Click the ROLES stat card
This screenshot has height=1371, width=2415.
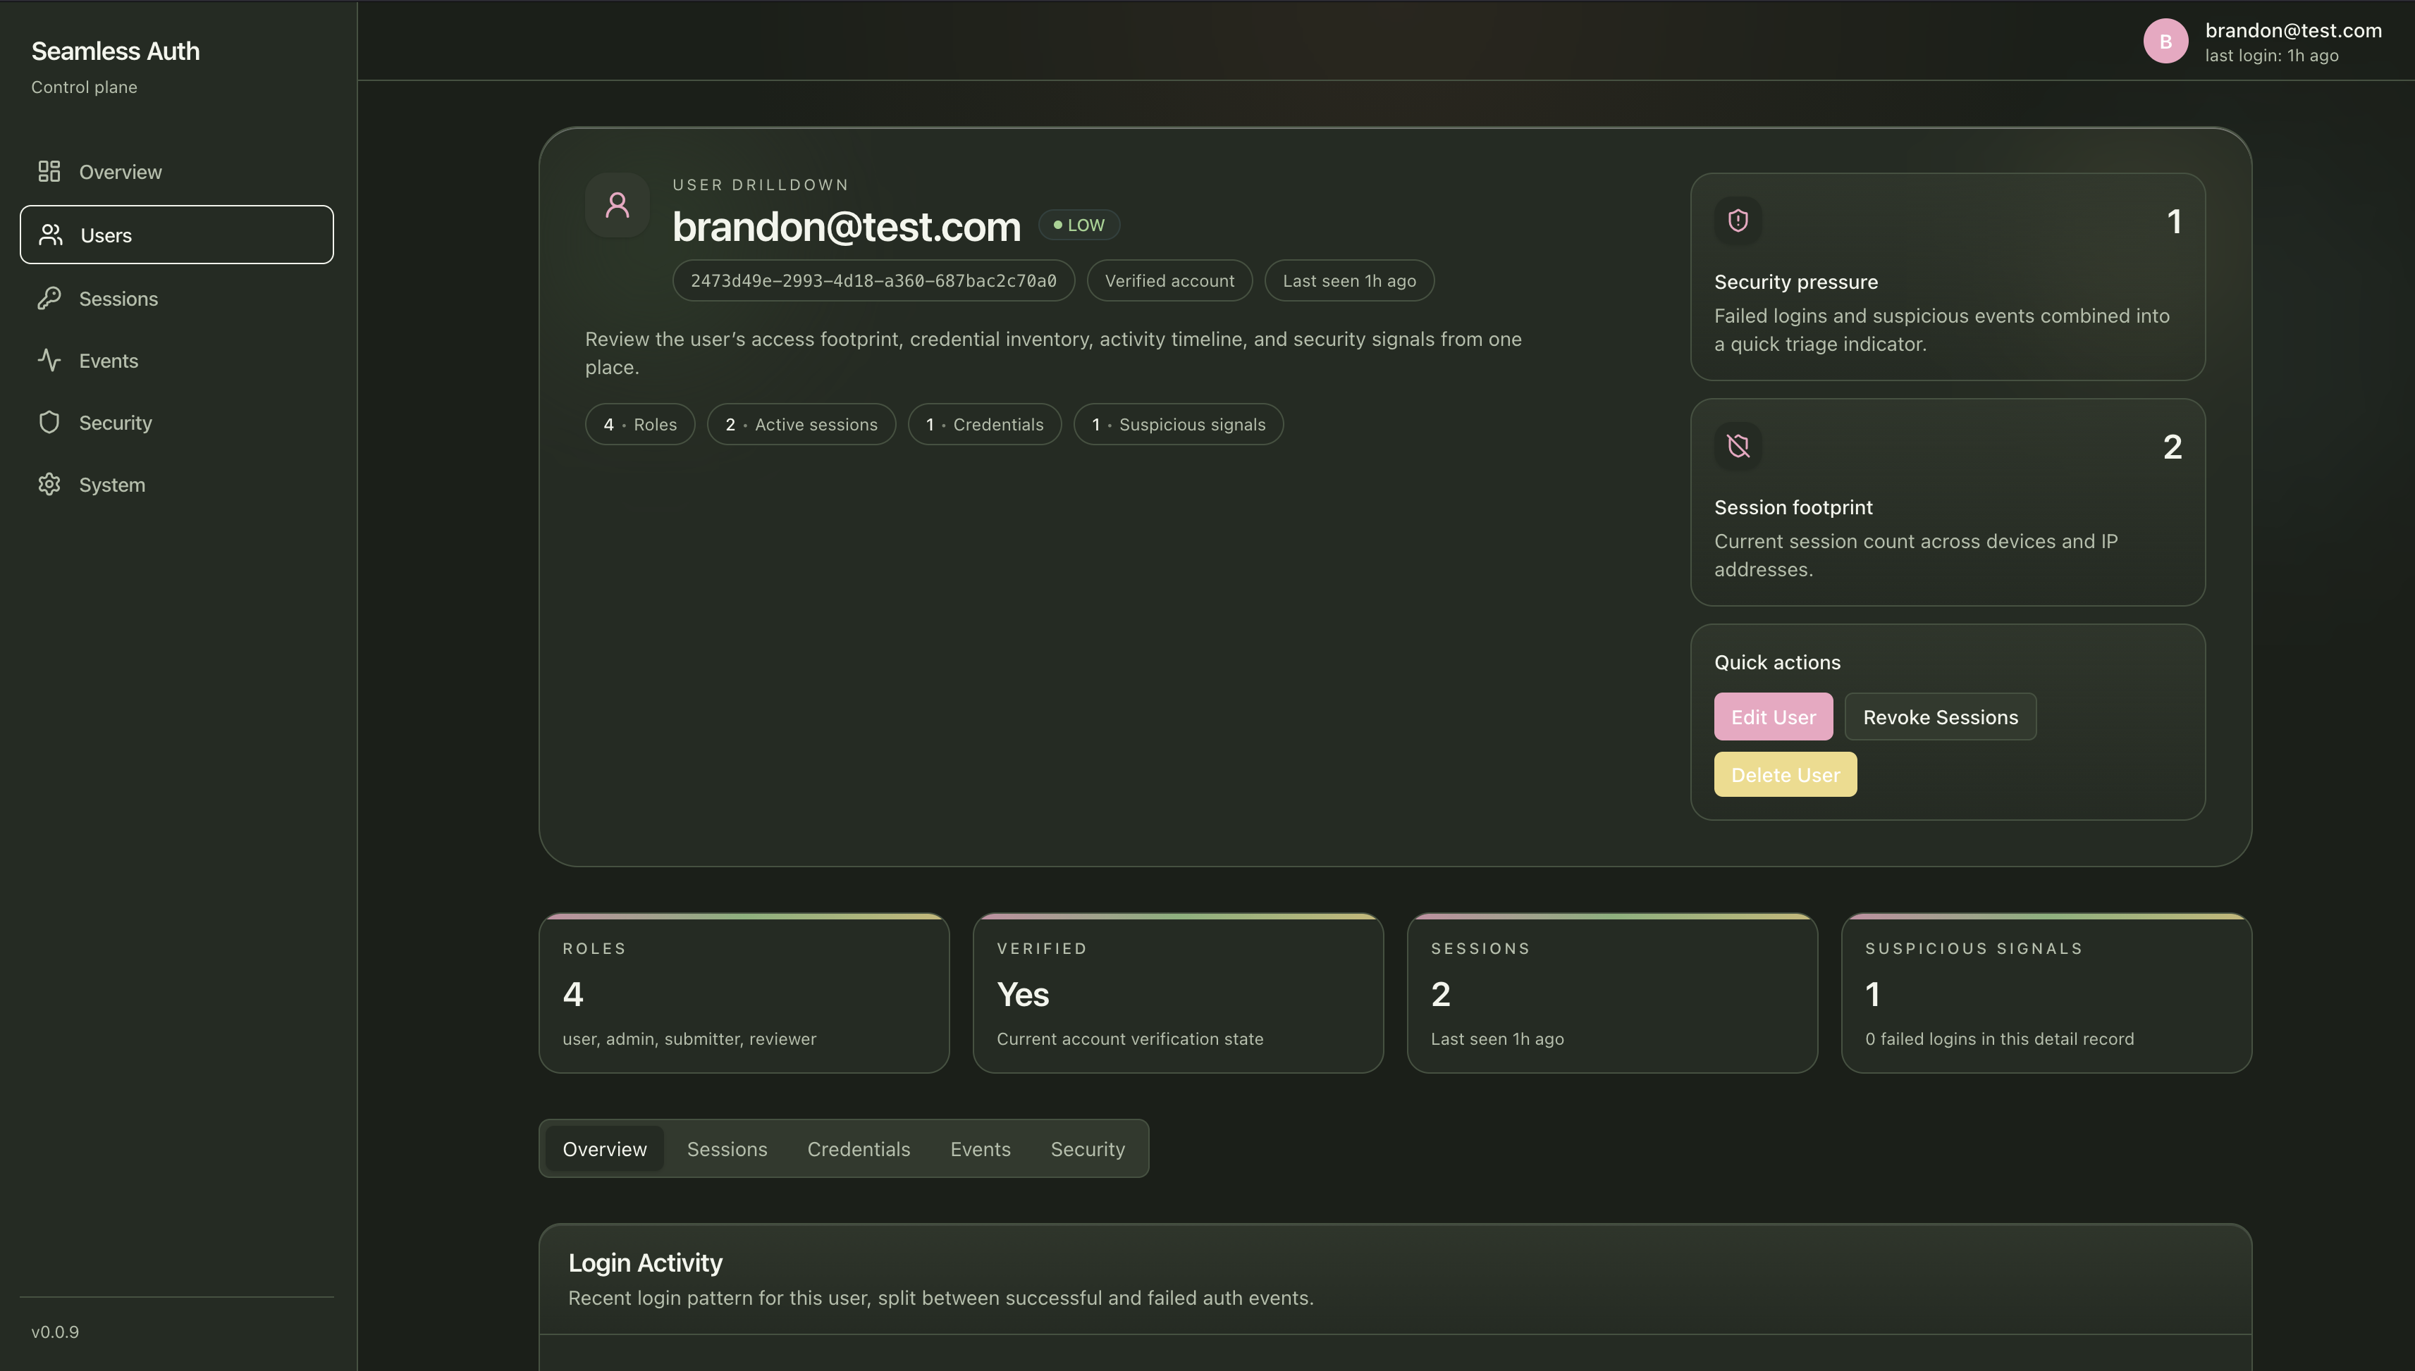pos(744,993)
